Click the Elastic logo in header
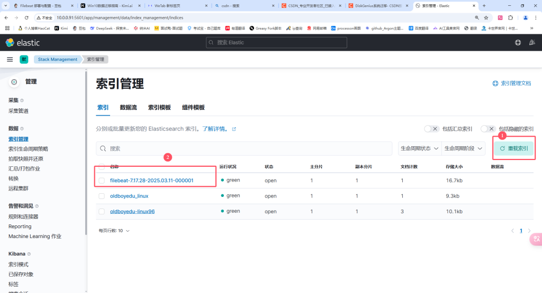 22,42
